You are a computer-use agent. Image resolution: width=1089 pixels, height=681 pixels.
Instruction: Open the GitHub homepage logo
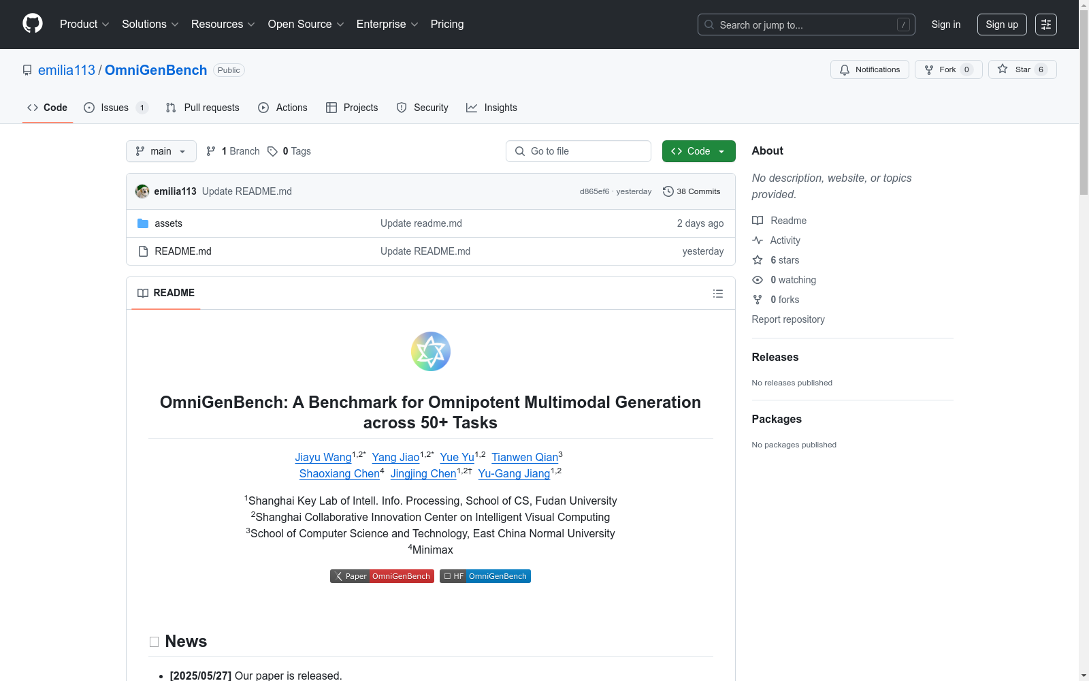pyautogui.click(x=33, y=24)
